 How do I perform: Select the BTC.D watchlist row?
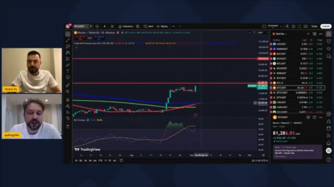[298, 83]
